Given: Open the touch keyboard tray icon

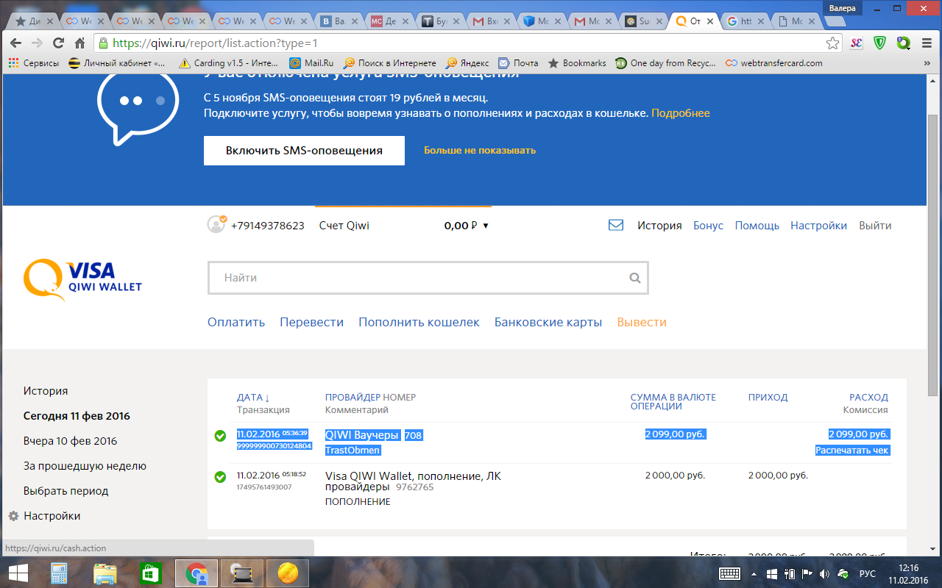Looking at the screenshot, I should coord(729,573).
